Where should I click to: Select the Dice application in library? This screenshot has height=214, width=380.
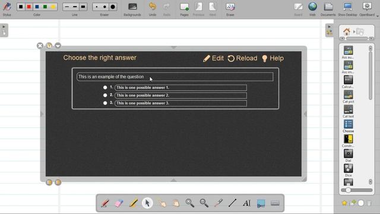[x=349, y=170]
